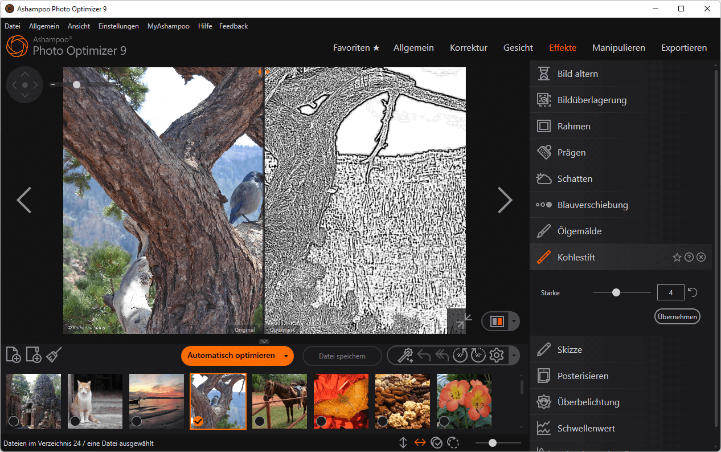This screenshot has height=452, width=721.
Task: Click the Übernehmen button
Action: click(x=677, y=316)
